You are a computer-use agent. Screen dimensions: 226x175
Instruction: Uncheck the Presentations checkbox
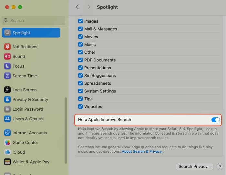[x=80, y=68]
